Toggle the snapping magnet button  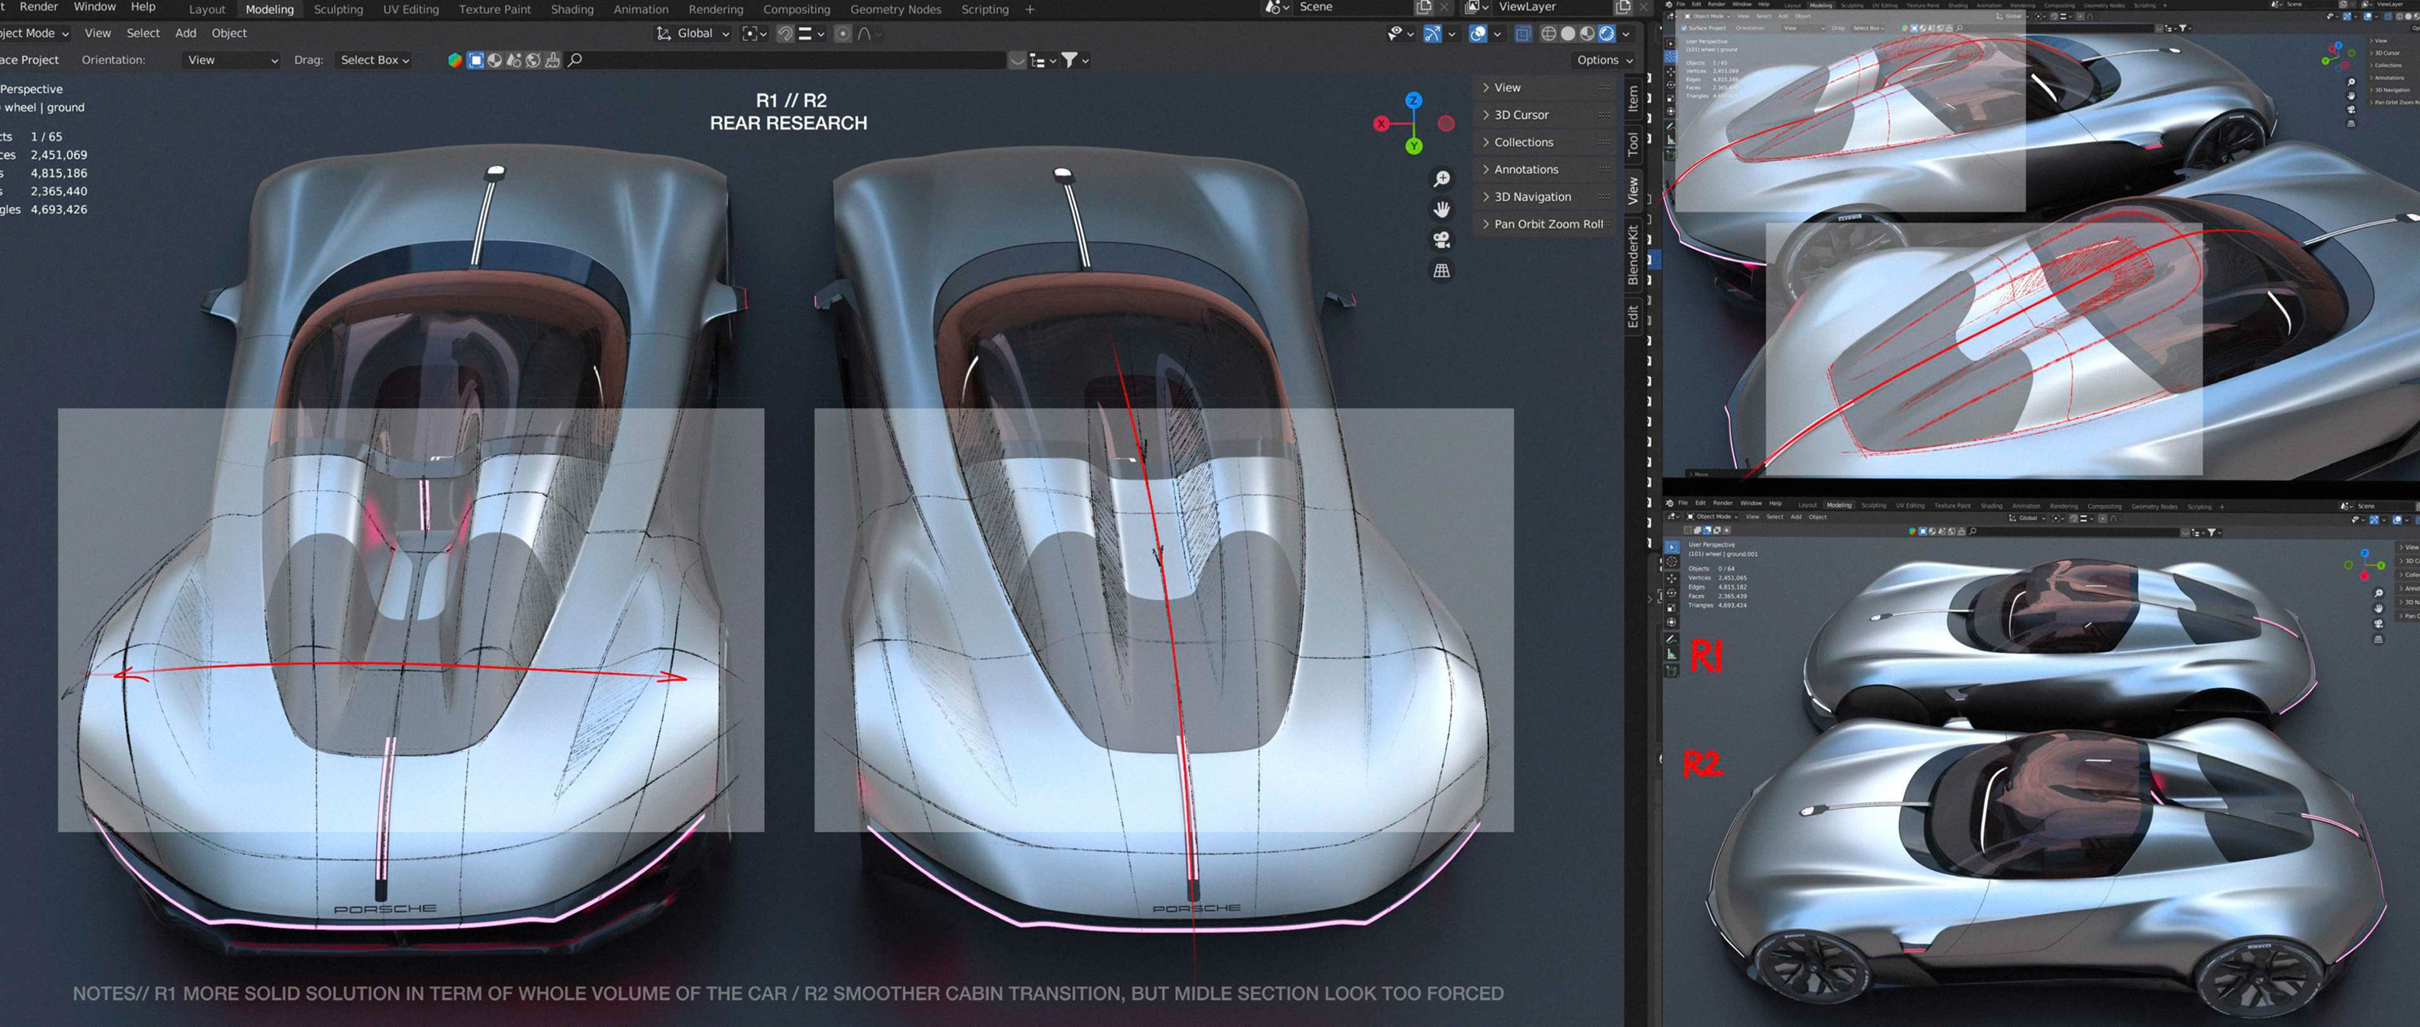(x=785, y=34)
